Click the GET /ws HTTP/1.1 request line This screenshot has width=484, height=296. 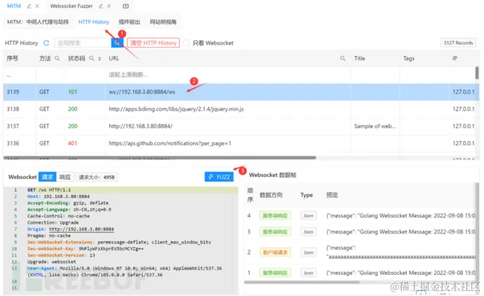49,190
